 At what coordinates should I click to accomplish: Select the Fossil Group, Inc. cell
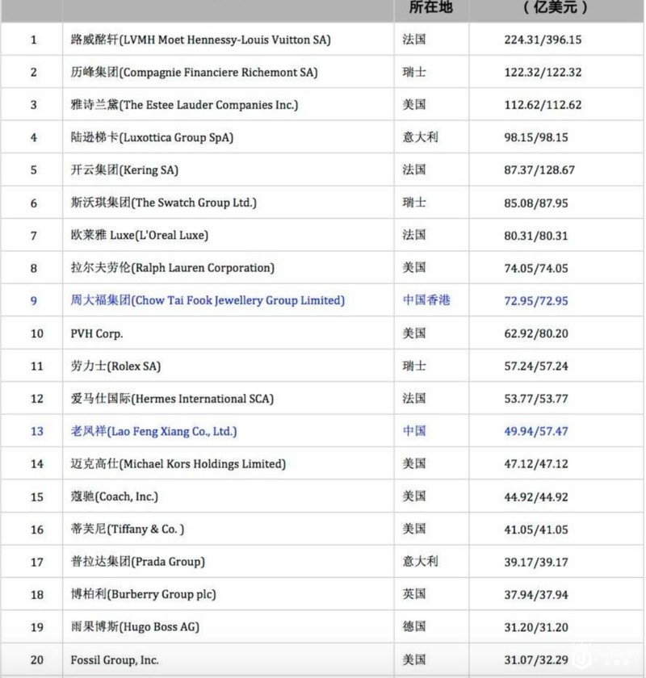[114, 659]
